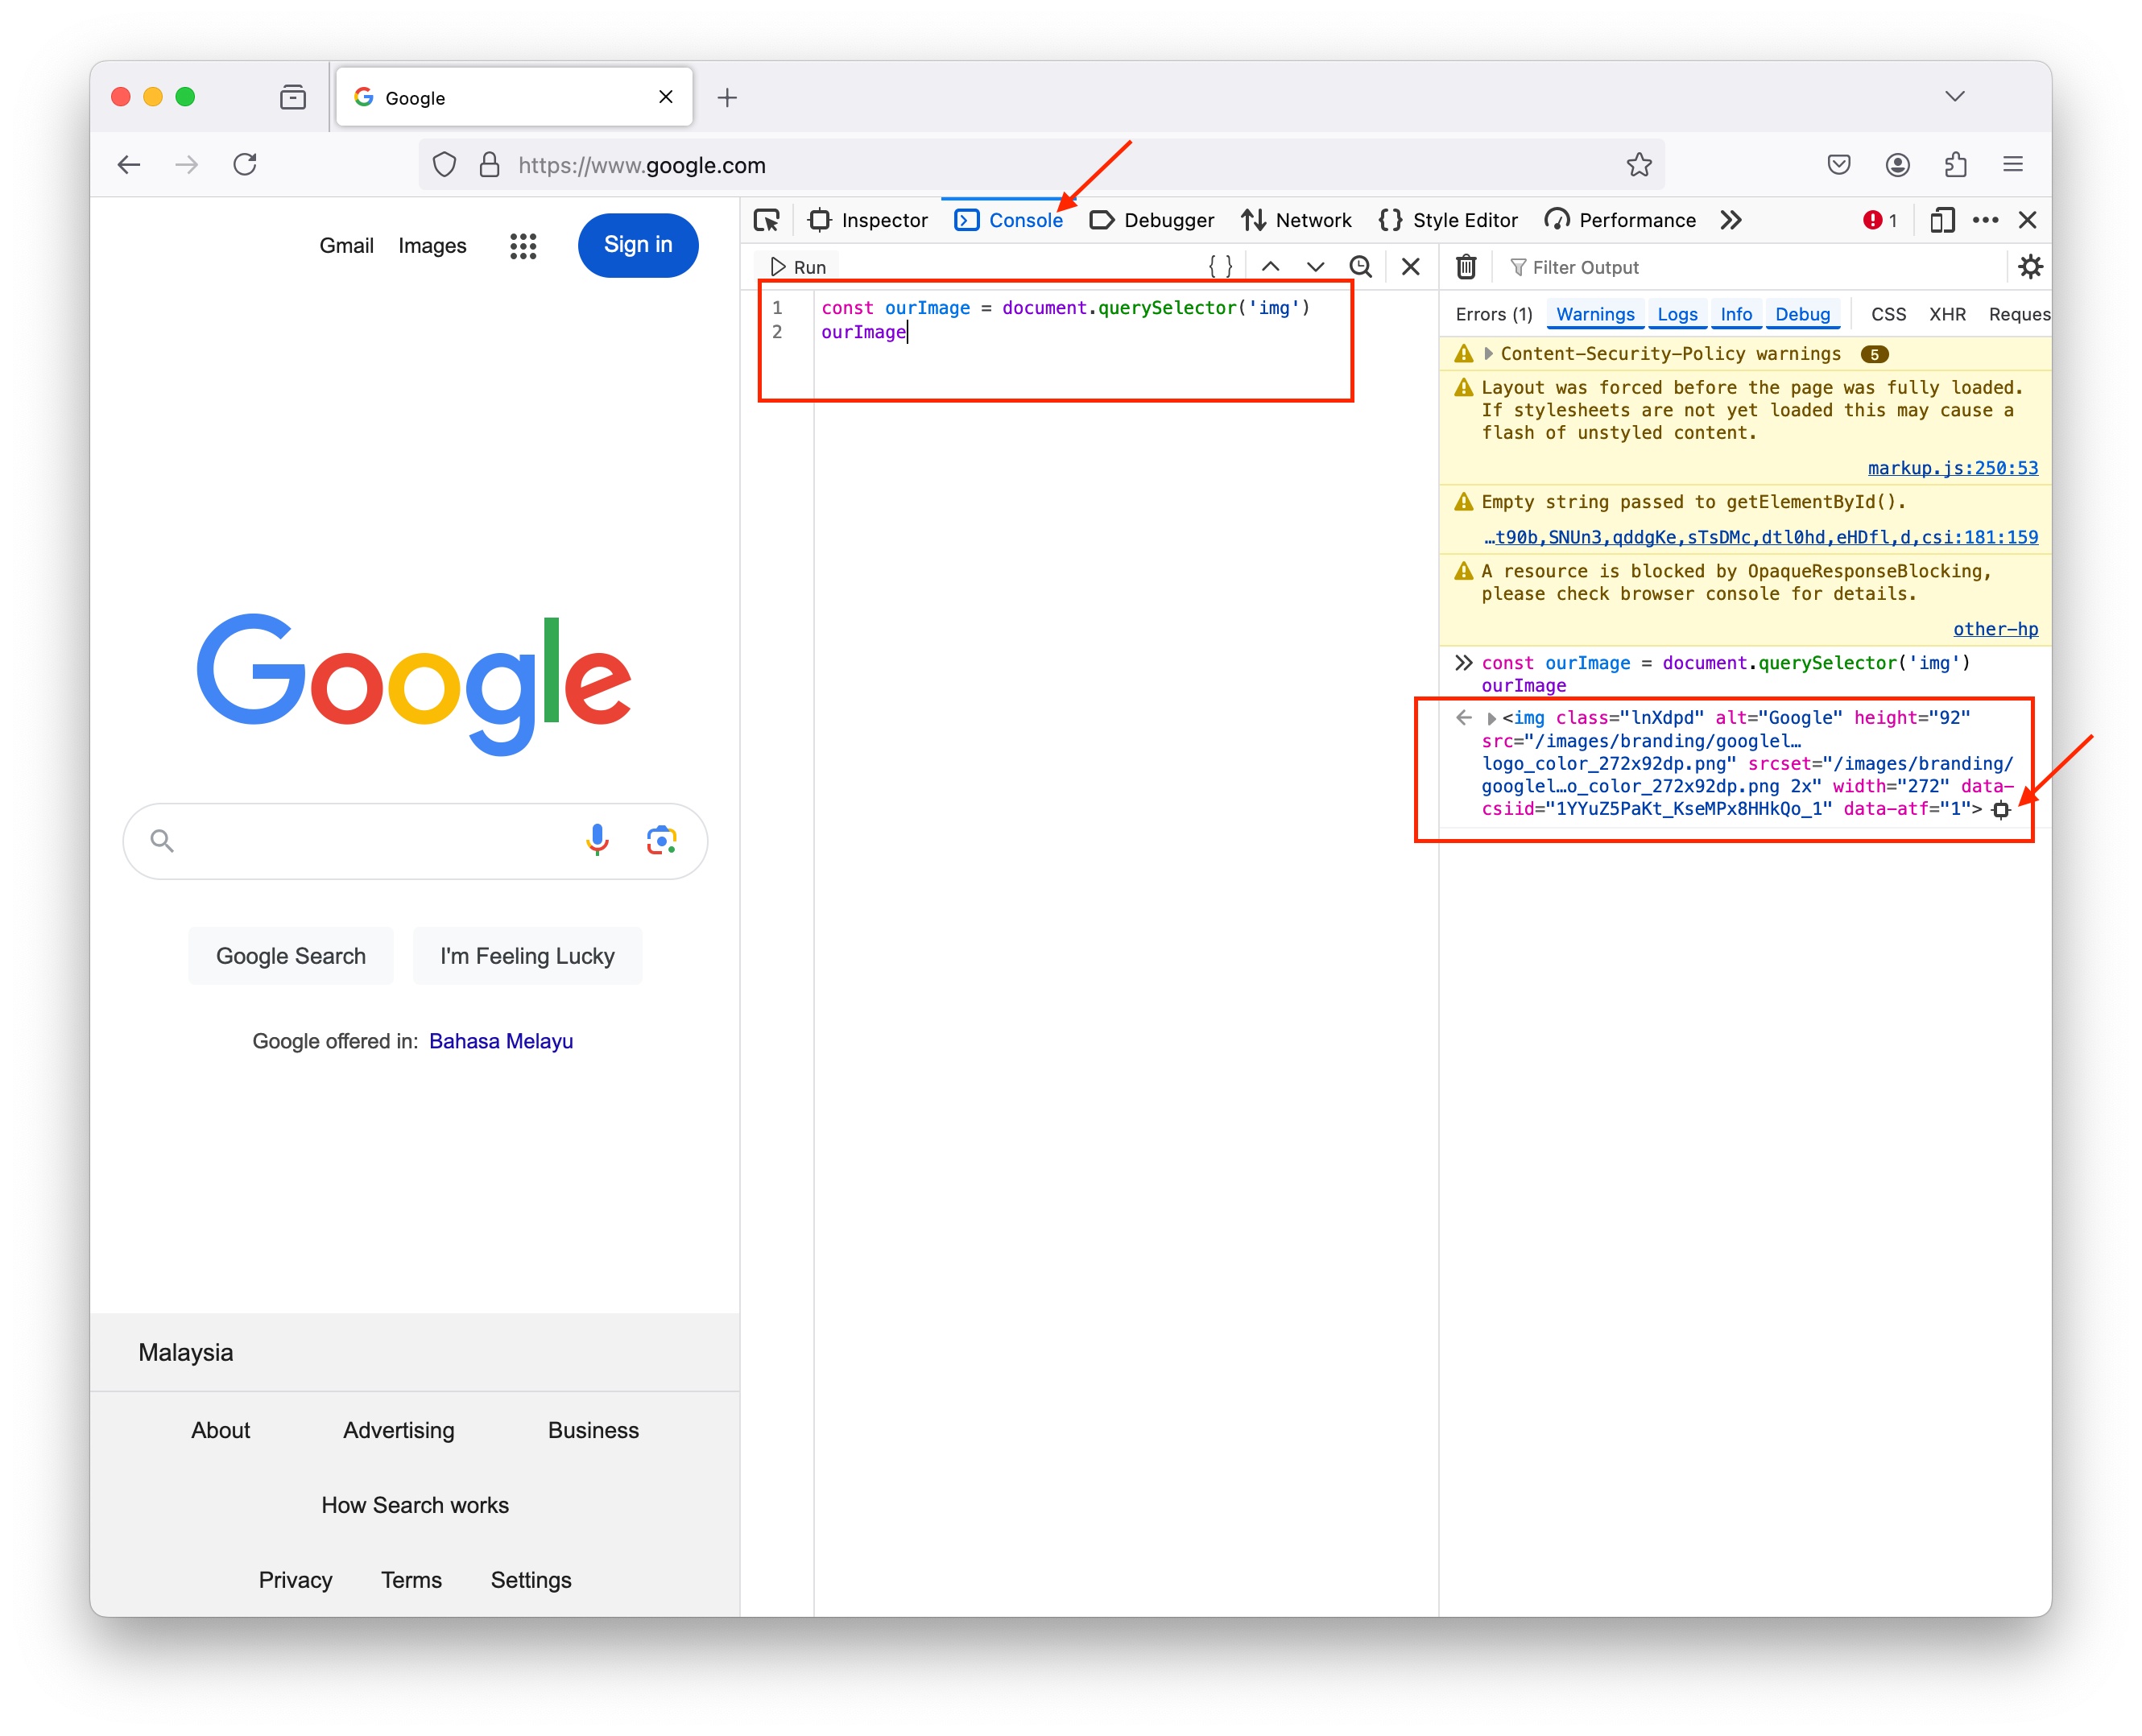Reload the current page
This screenshot has height=1736, width=2142.
click(x=245, y=165)
